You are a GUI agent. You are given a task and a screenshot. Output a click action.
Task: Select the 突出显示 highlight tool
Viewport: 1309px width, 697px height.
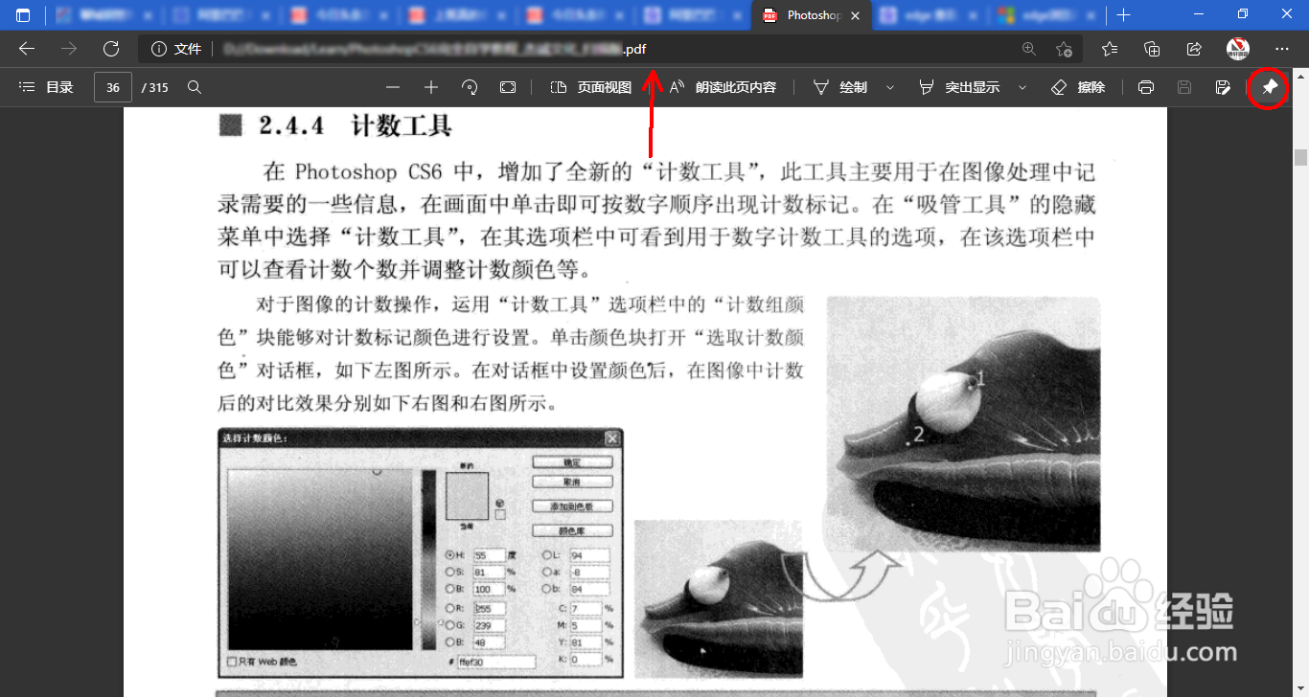coord(959,87)
